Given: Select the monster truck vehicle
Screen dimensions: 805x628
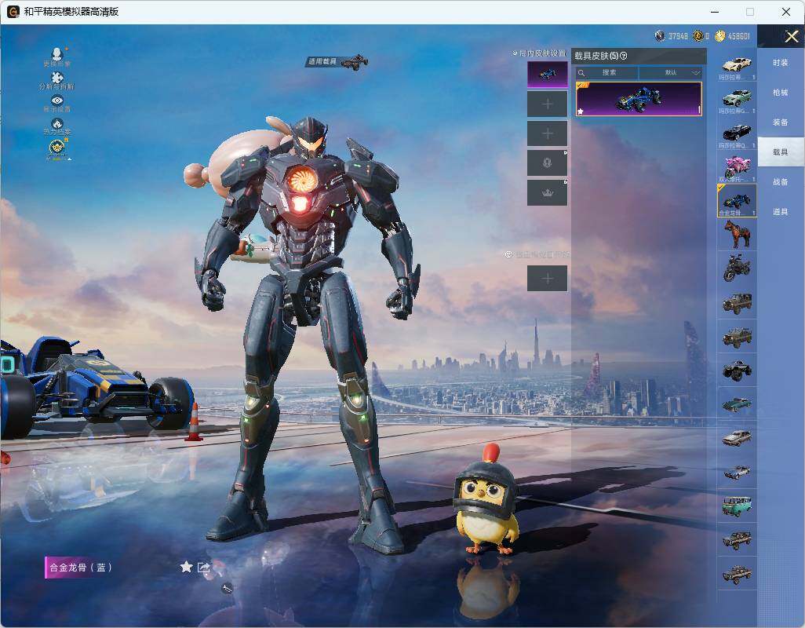Looking at the screenshot, I should pos(737,371).
